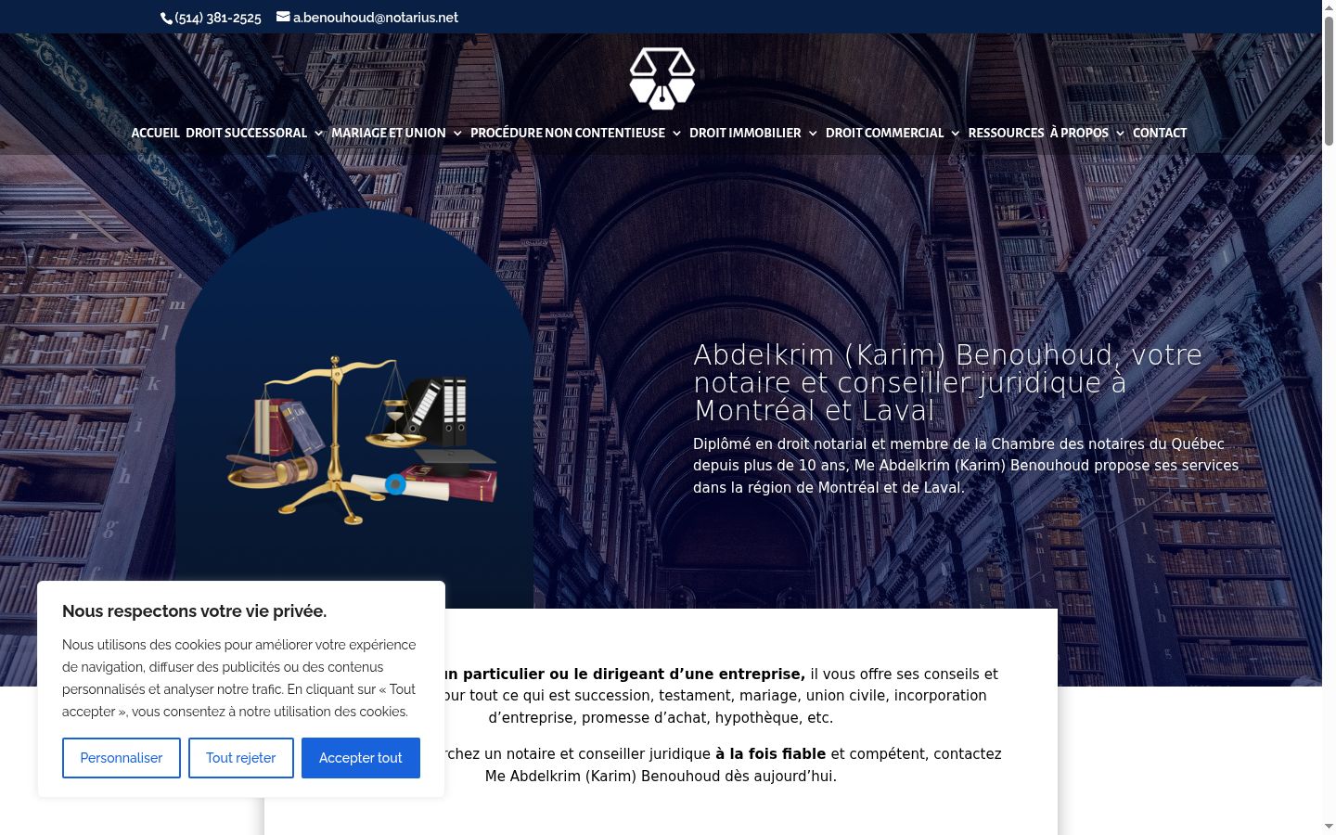The image size is (1336, 835).
Task: Click the bold text 'à la fois fiable'
Action: pyautogui.click(x=770, y=754)
